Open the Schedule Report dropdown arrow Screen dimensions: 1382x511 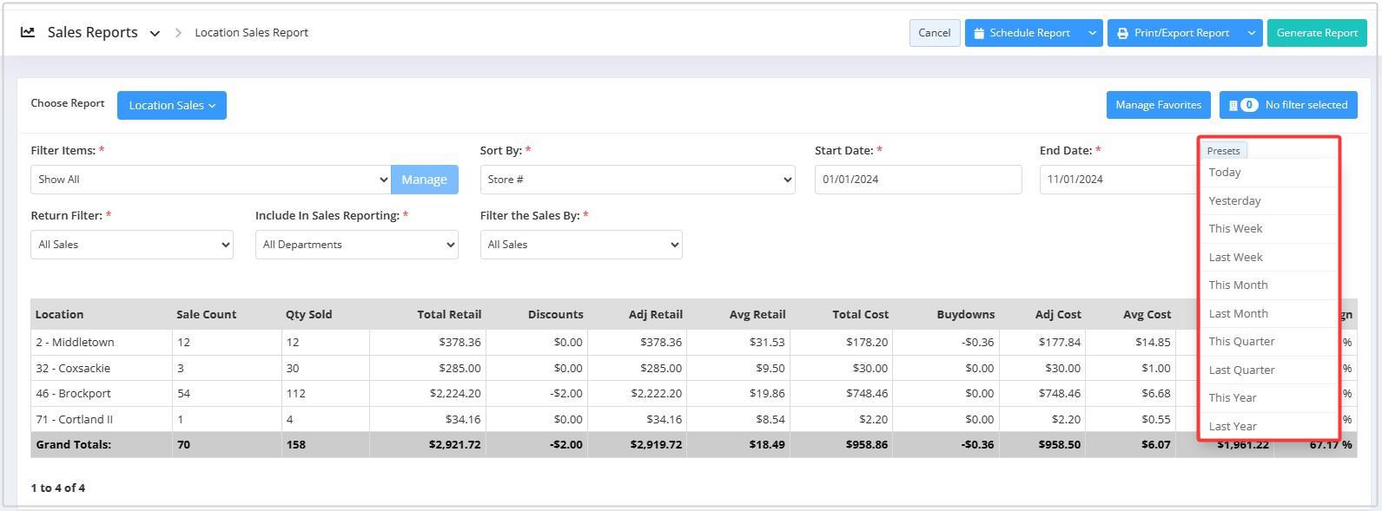pyautogui.click(x=1092, y=33)
